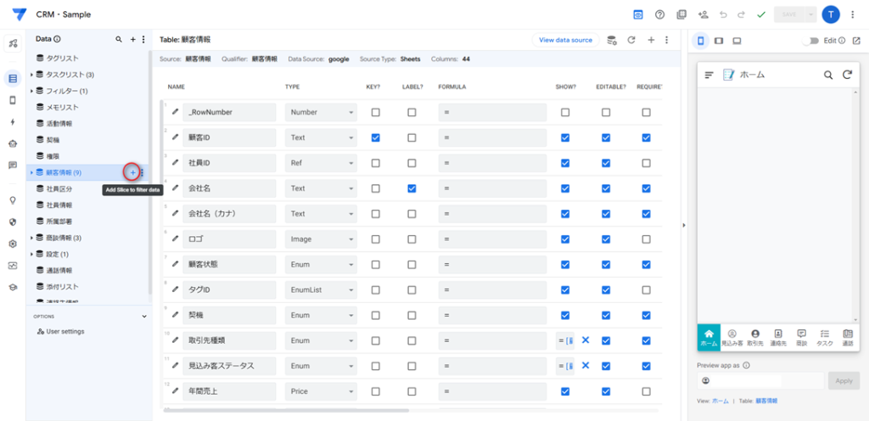Collapse the OPTIONS section chevron

pyautogui.click(x=144, y=317)
